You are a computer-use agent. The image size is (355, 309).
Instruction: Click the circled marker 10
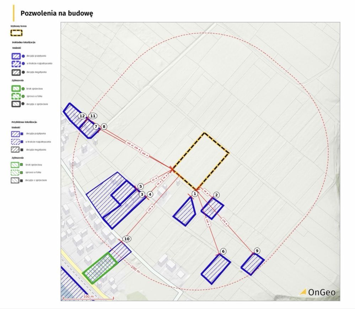click(x=127, y=239)
